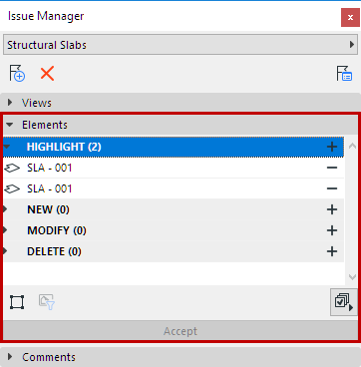361x367 pixels.
Task: Select the MODIFY (0) group row
Action: click(174, 230)
